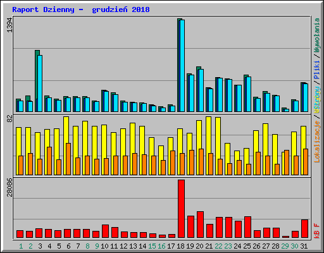This screenshot has height=253, width=324.
Task: Click the Wywołania legend text
Action: pyautogui.click(x=317, y=35)
